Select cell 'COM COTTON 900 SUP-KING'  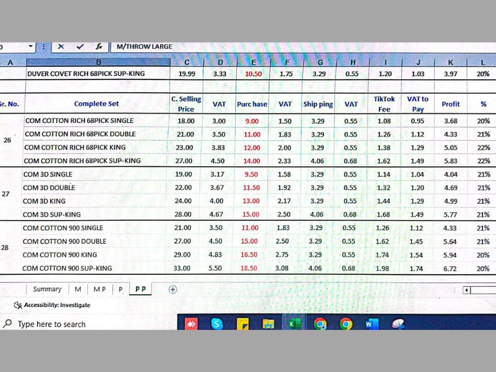[93, 268]
